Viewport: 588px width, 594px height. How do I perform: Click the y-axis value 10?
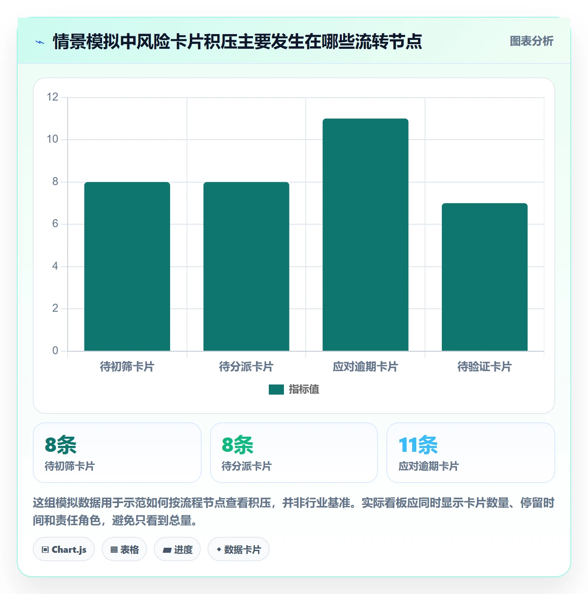pyautogui.click(x=52, y=139)
